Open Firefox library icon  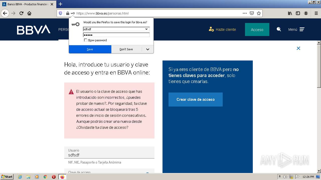[x=290, y=13]
